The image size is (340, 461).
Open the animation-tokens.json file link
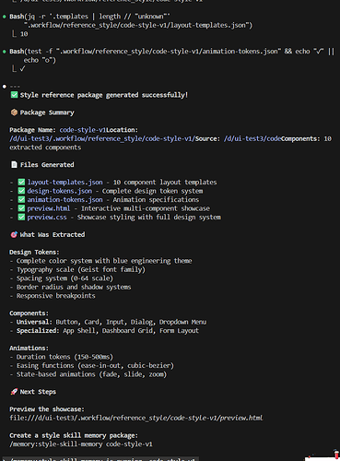(x=64, y=200)
